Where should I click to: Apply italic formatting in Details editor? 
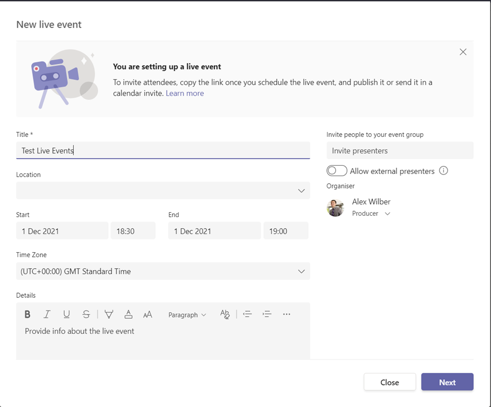[47, 315]
